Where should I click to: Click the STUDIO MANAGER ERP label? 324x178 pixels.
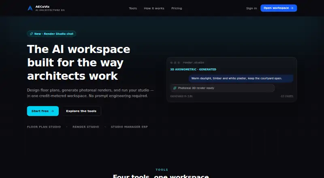129,127
